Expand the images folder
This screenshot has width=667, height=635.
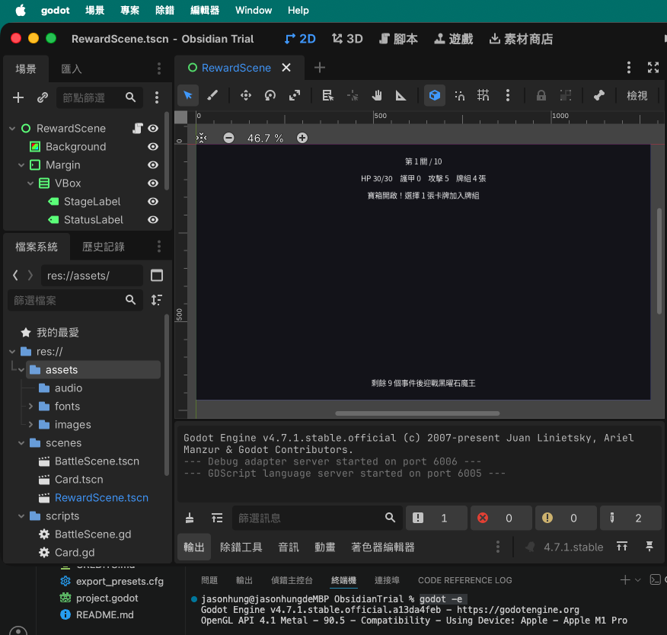point(30,424)
